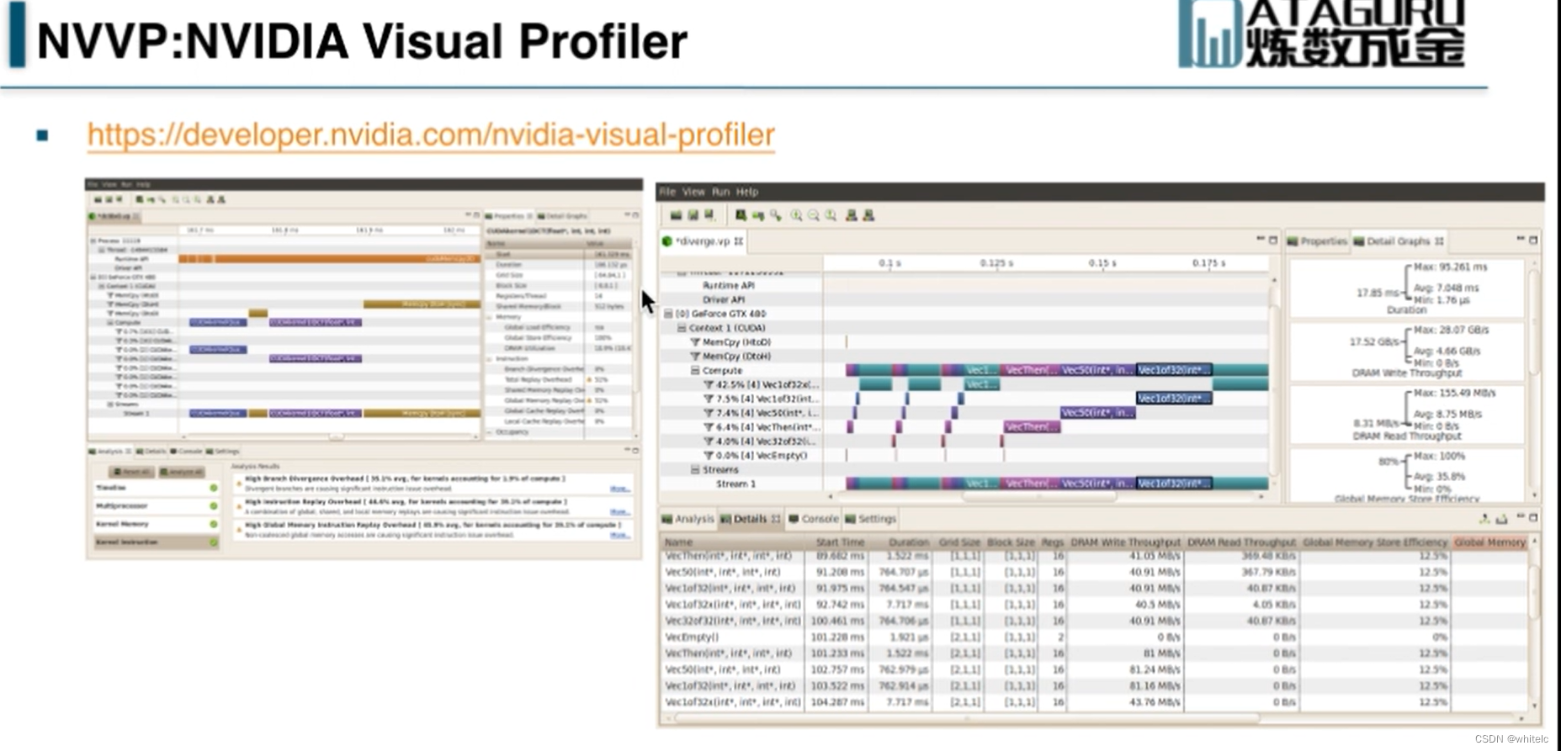This screenshot has width=1561, height=751.
Task: Click More link for Branch Divergence Overhead
Action: point(620,489)
